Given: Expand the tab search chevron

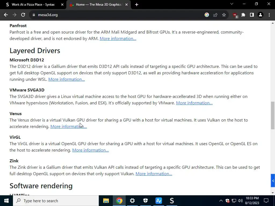Looking at the screenshot, I should point(232,4).
